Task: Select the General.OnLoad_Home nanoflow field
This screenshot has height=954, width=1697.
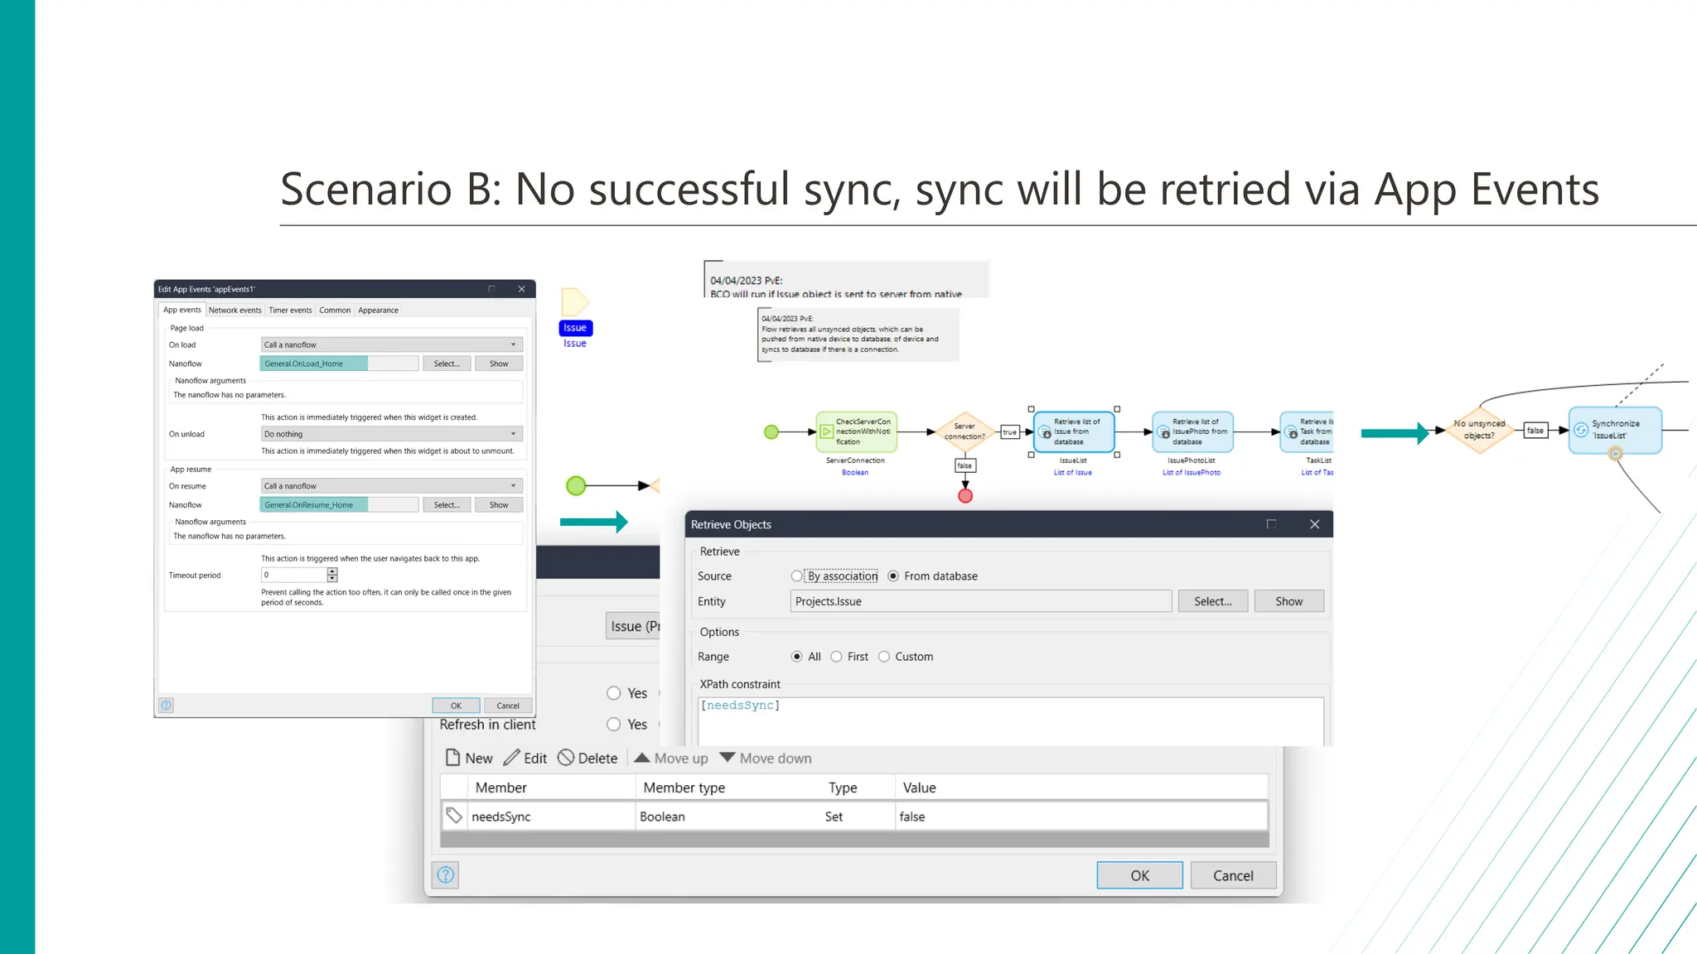Action: click(339, 364)
